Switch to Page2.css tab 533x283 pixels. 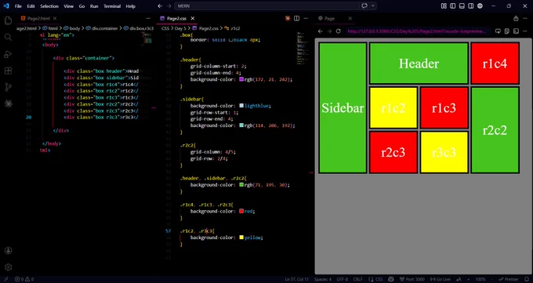click(x=177, y=18)
